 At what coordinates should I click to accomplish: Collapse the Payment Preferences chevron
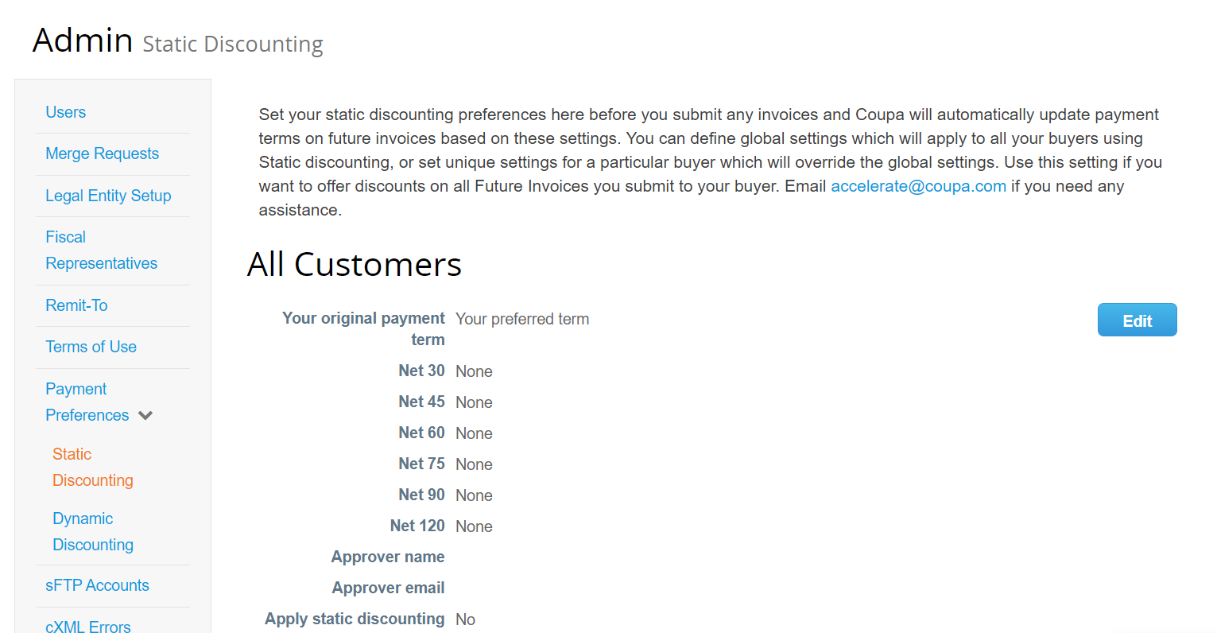pos(145,415)
